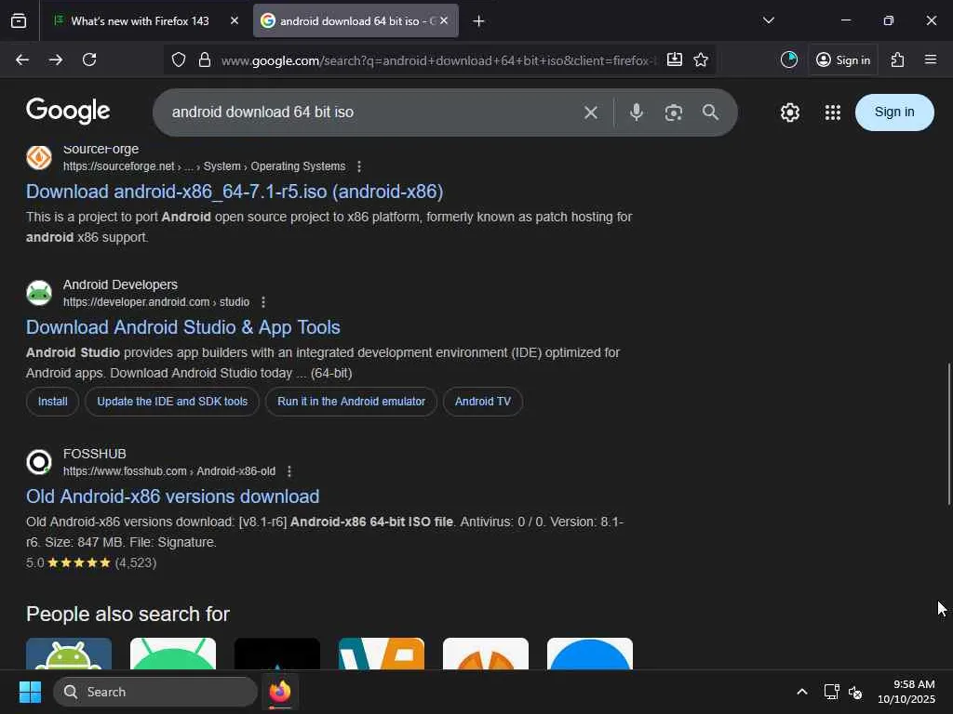Click the magnifier search submit icon

point(710,112)
